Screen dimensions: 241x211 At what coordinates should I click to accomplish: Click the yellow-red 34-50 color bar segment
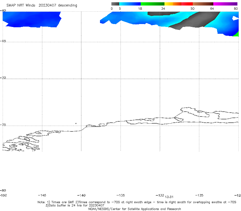[x=178, y=4]
